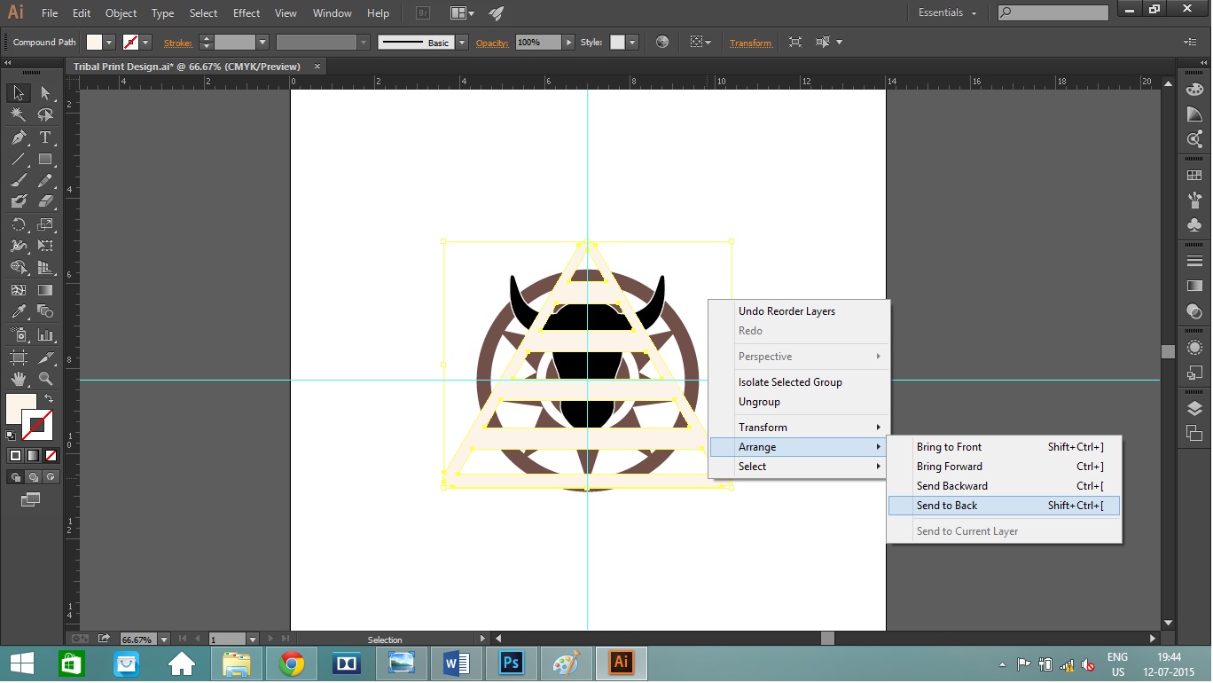Click the Opacity panel link
The width and height of the screenshot is (1213, 683).
pos(492,43)
